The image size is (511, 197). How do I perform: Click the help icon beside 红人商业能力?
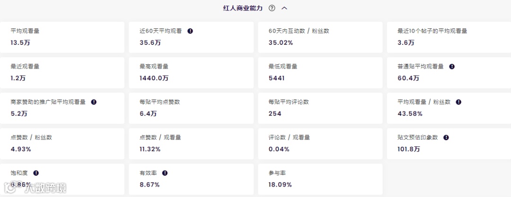(272, 8)
